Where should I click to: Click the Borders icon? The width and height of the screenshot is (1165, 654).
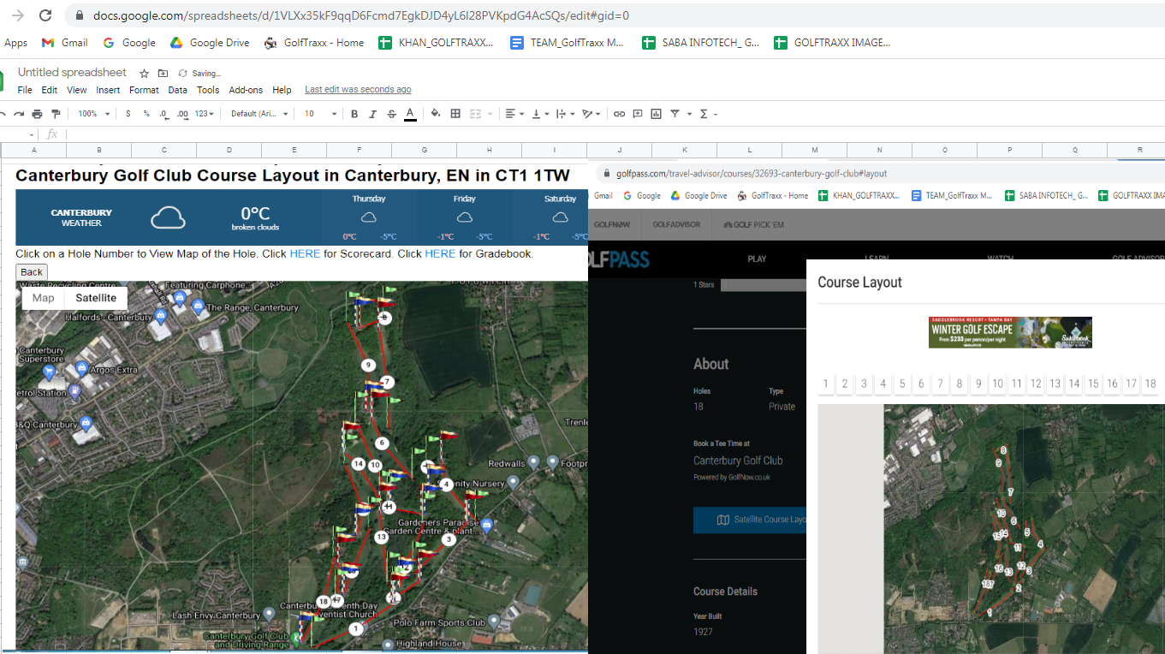(455, 114)
